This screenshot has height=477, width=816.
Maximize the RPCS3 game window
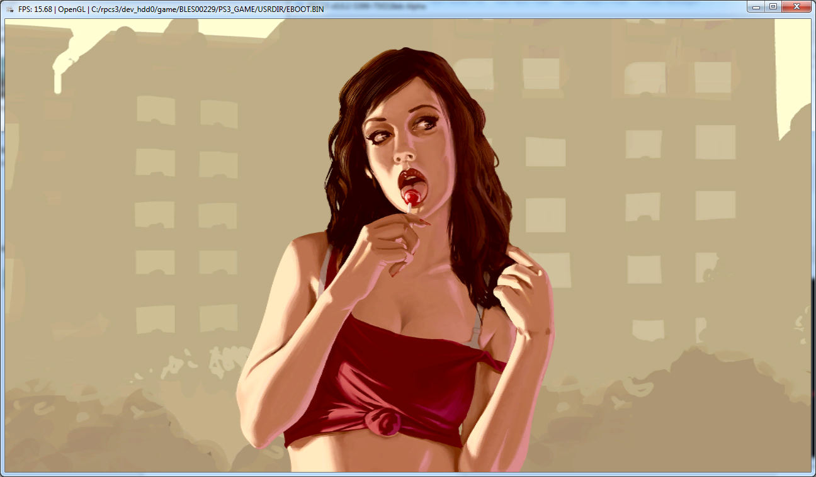point(773,6)
